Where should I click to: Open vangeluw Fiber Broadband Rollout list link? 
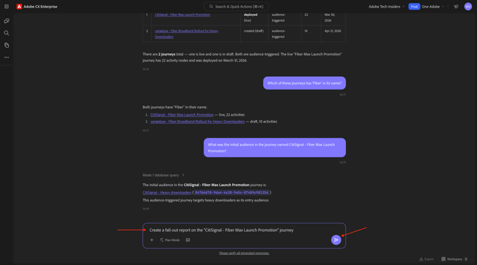coord(197,121)
